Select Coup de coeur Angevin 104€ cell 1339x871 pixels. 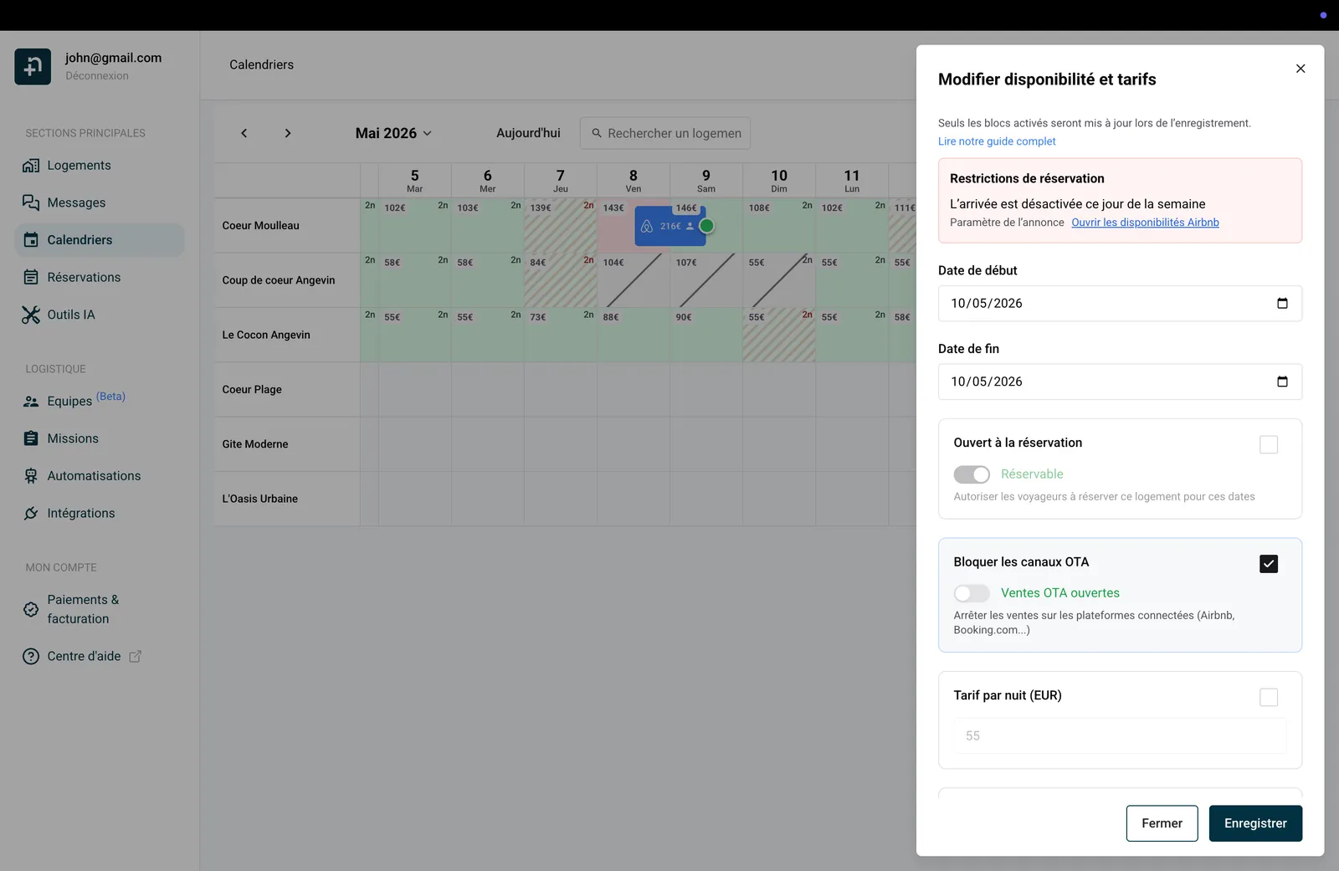[x=634, y=280]
